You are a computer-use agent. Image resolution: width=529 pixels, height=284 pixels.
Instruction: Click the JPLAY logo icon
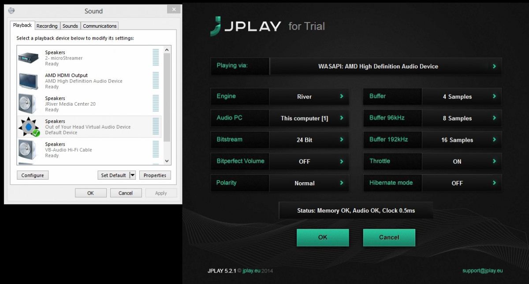point(216,26)
